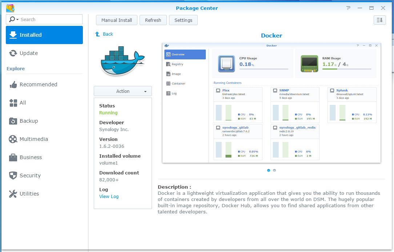This screenshot has width=394, height=252.
Task: Open the sort order button at top right
Action: [379, 20]
